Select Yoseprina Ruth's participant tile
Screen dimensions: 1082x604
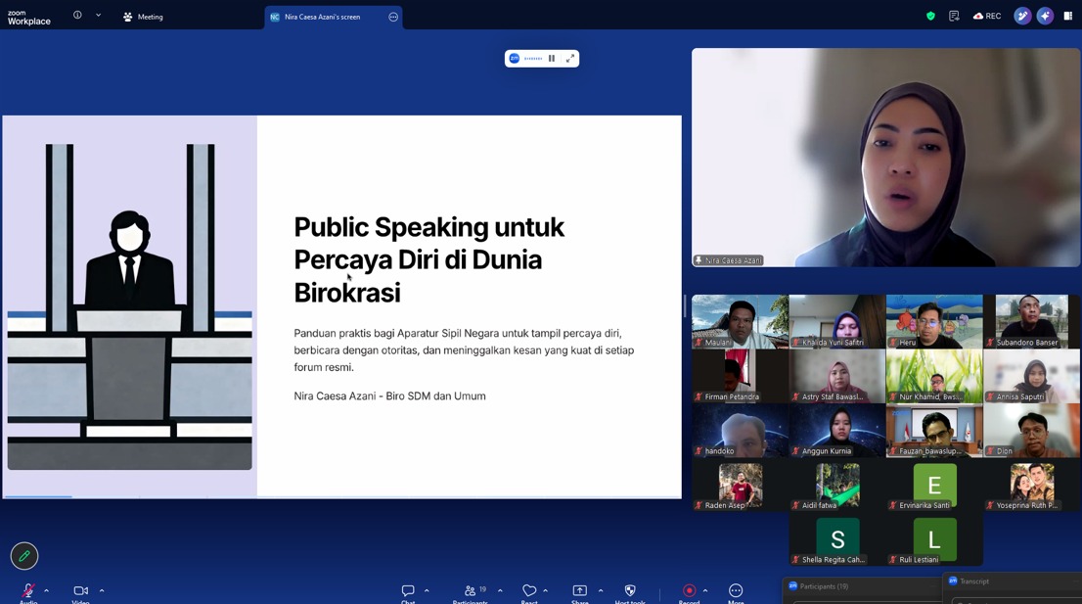[1032, 486]
